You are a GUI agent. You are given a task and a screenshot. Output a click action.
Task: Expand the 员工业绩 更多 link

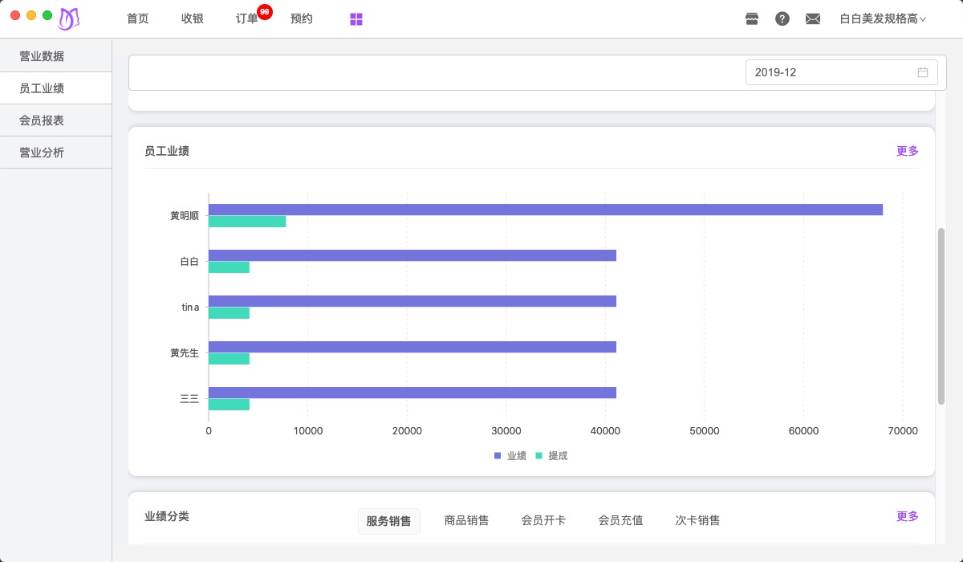point(907,150)
